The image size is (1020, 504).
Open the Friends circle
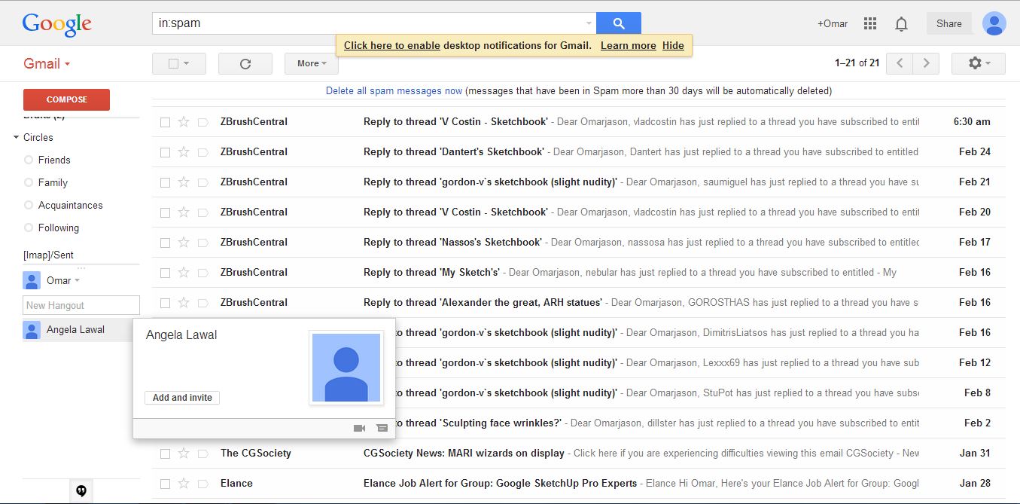click(54, 160)
